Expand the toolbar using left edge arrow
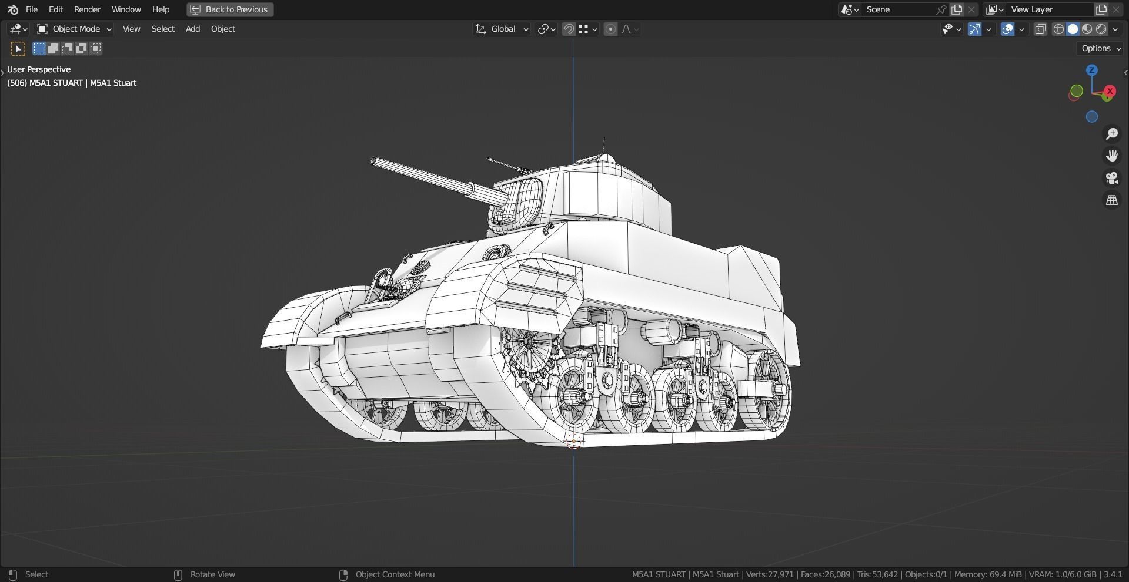This screenshot has width=1129, height=582. click(x=2, y=73)
